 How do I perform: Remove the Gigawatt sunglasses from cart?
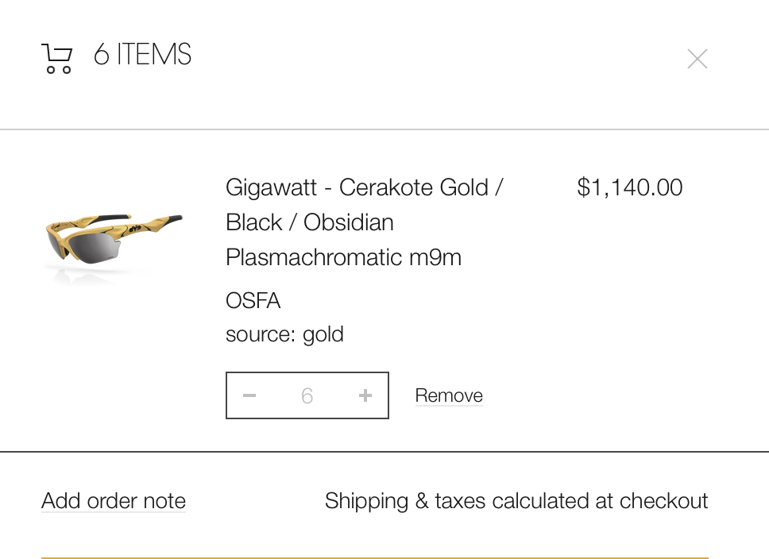point(449,395)
